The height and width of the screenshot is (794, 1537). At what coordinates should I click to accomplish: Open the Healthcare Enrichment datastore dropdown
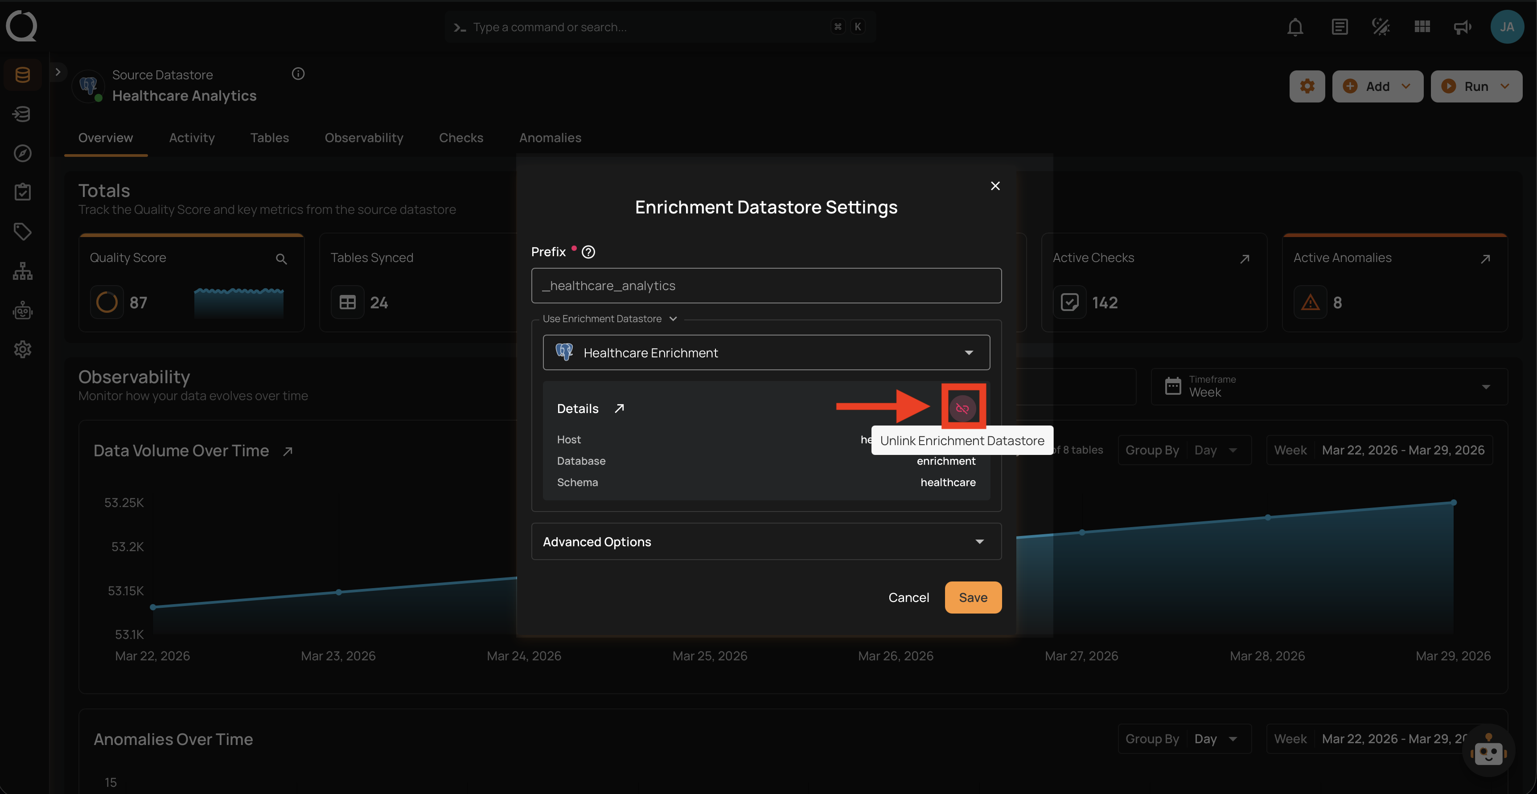pos(766,352)
